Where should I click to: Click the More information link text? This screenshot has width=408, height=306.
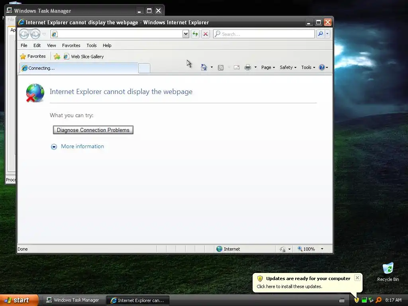(x=82, y=146)
